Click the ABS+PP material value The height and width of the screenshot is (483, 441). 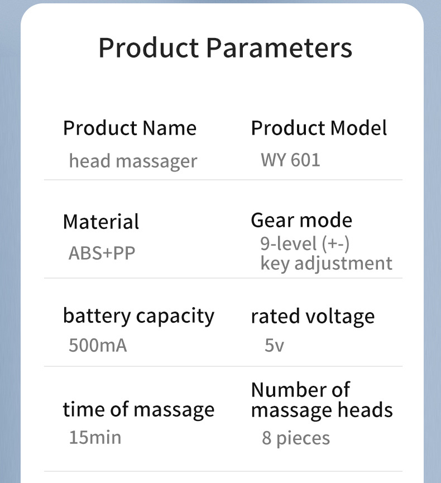[102, 253]
